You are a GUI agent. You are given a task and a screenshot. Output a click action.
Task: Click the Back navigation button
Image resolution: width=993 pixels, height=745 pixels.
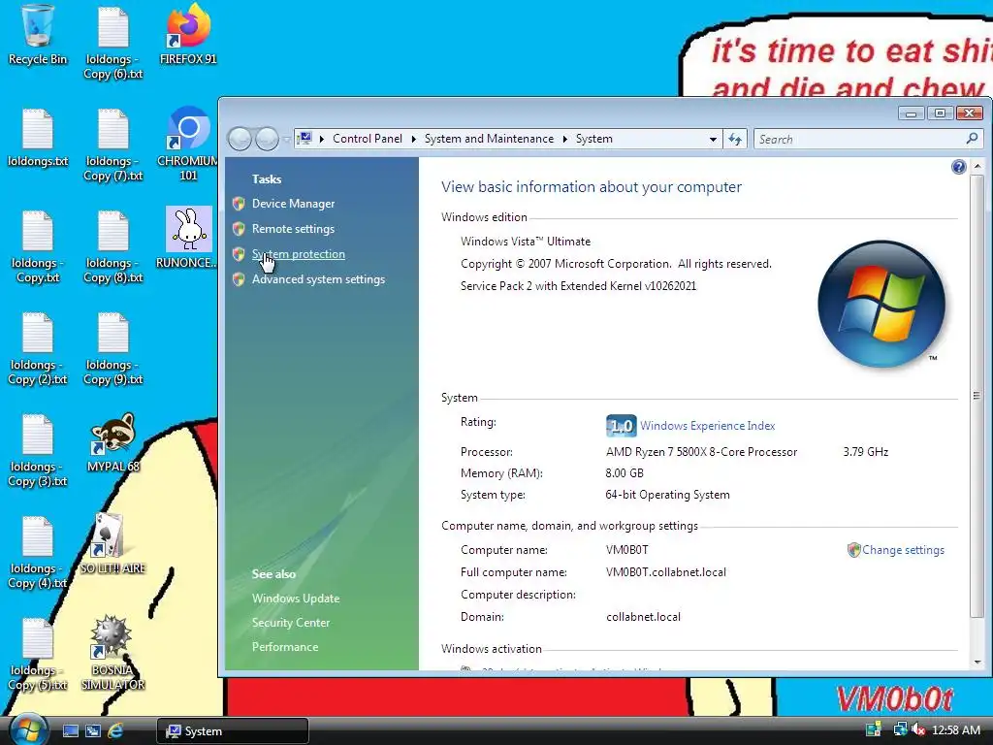(240, 139)
